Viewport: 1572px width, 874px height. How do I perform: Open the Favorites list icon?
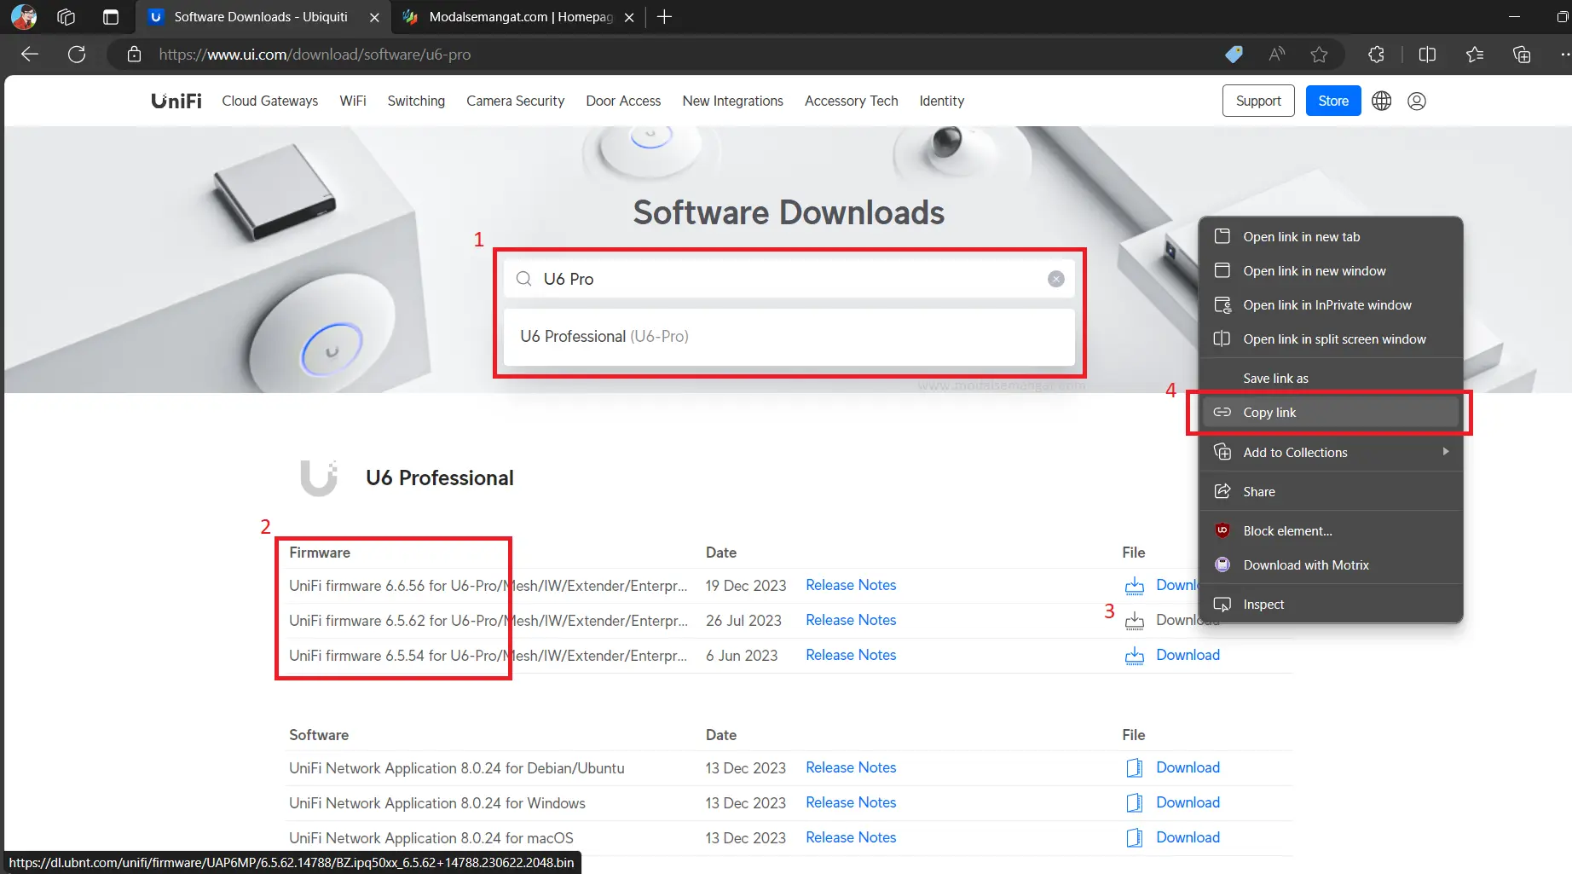[x=1475, y=55]
